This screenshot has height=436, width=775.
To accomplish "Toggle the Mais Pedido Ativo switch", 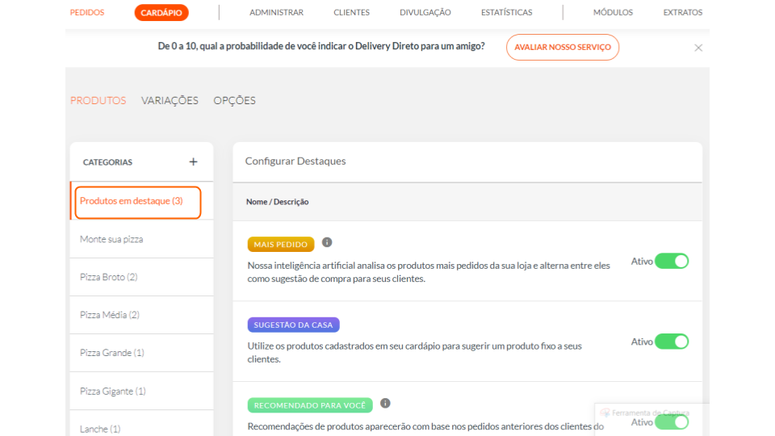I will click(672, 261).
